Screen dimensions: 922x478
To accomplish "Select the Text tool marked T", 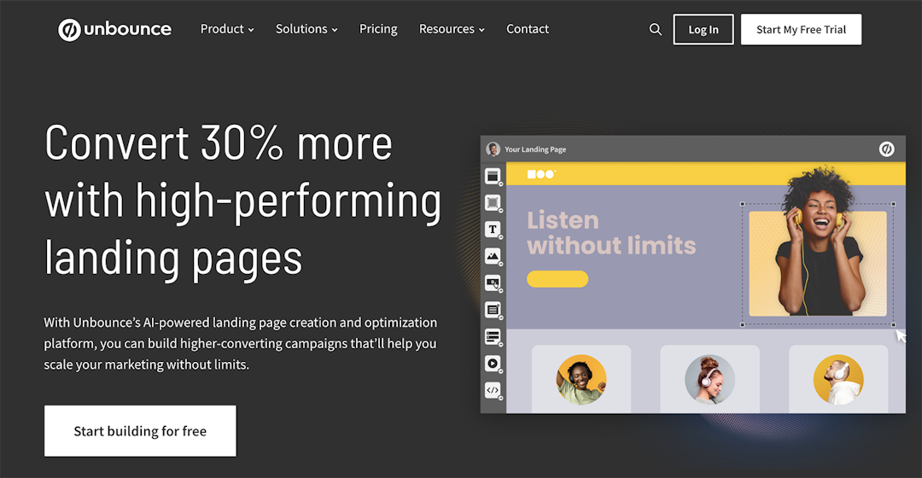I will click(493, 230).
